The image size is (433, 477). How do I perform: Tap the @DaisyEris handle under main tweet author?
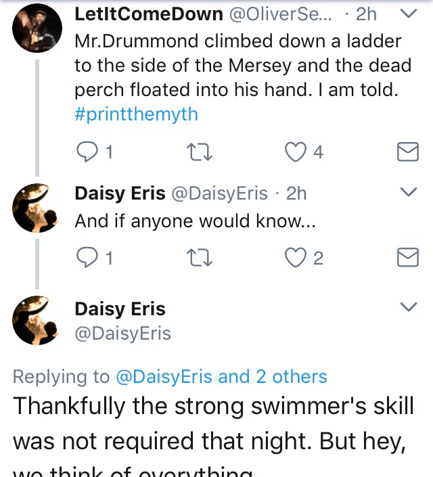(x=122, y=333)
